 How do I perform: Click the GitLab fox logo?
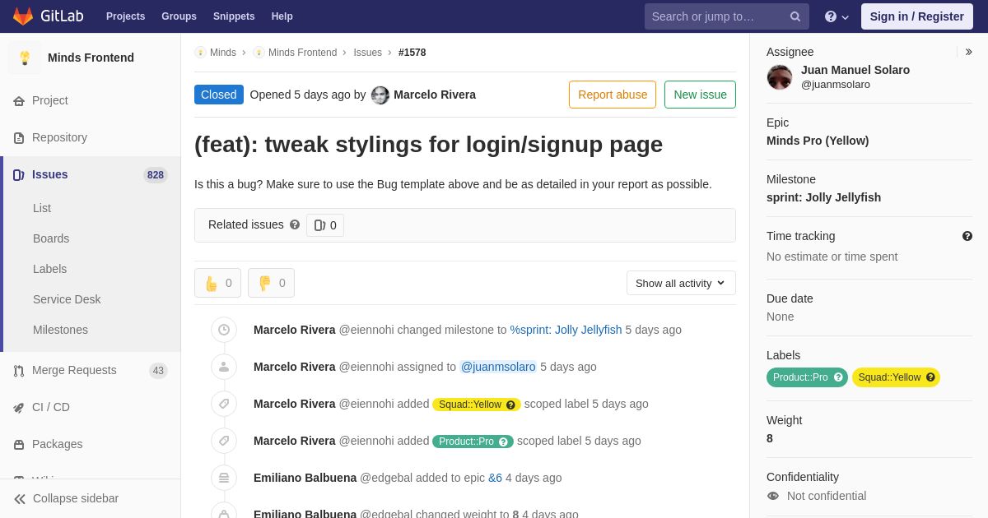23,16
